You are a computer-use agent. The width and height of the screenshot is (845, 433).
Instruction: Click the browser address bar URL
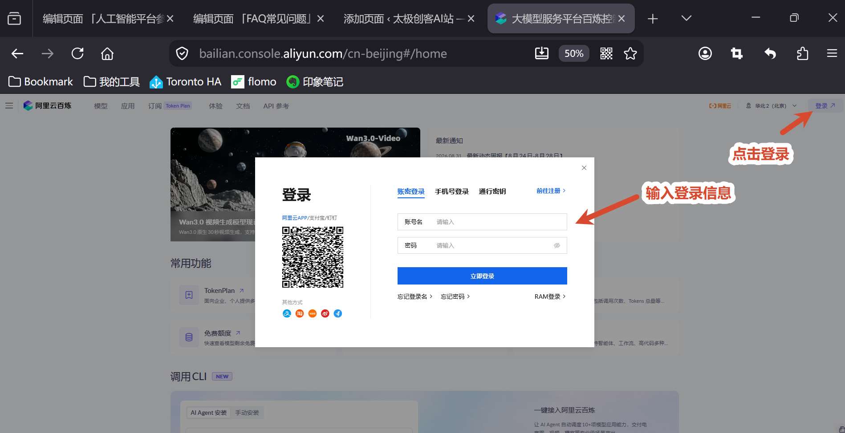click(x=323, y=54)
